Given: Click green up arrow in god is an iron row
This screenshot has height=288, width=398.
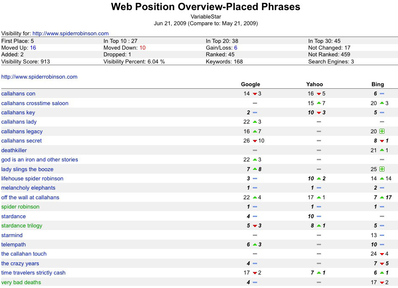Looking at the screenshot, I should 255,160.
